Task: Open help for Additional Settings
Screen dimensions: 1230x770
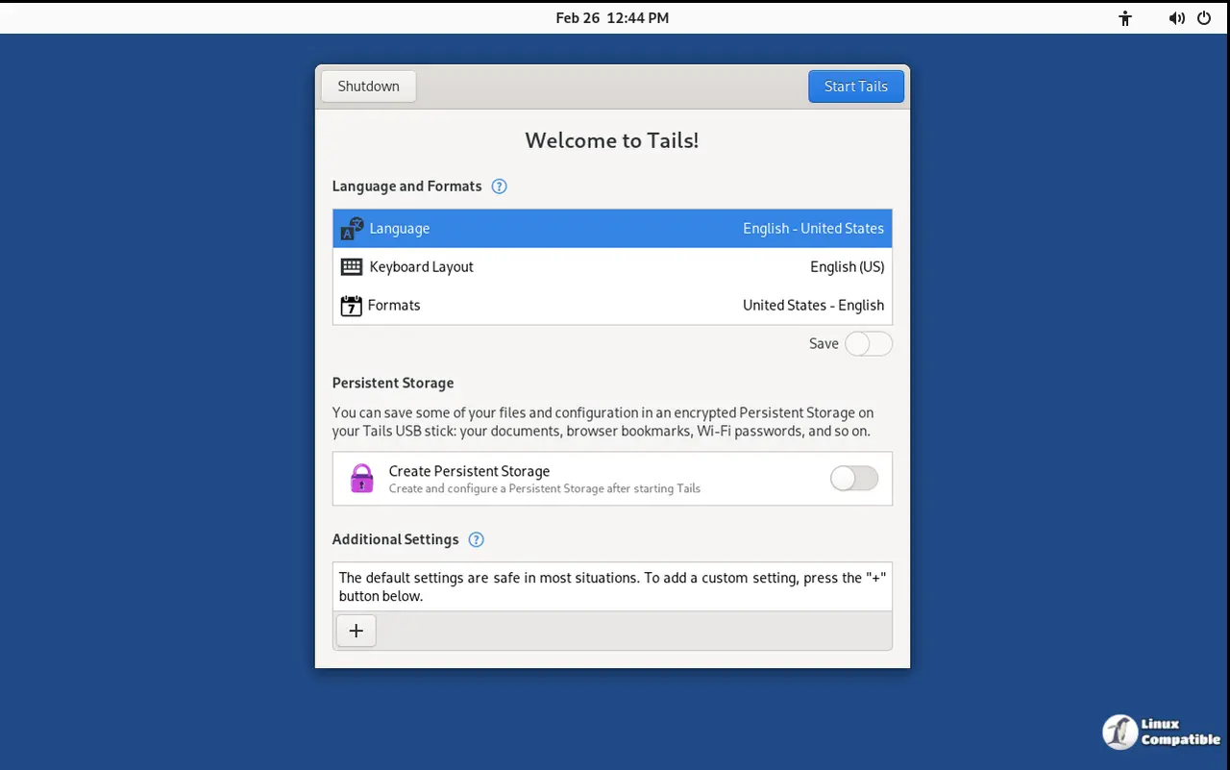Action: [x=476, y=539]
